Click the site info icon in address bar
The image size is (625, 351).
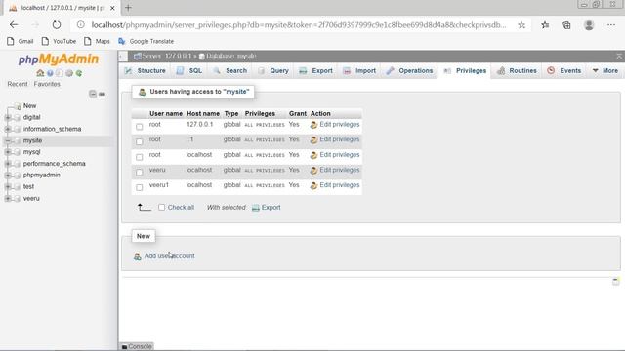(81, 24)
